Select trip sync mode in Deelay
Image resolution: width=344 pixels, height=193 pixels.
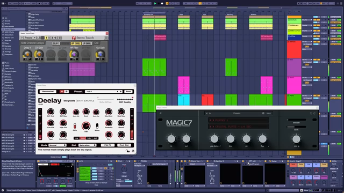(x=89, y=138)
